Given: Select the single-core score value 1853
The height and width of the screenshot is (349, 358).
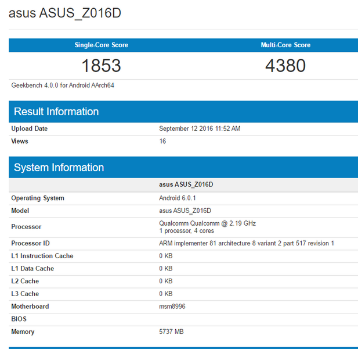Looking at the screenshot, I should [101, 65].
